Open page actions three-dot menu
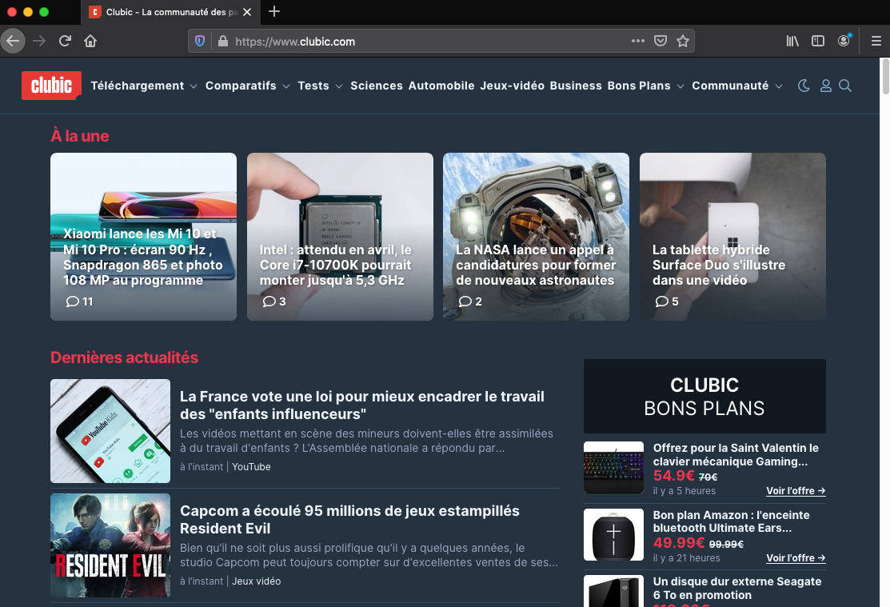The width and height of the screenshot is (890, 607). [638, 41]
